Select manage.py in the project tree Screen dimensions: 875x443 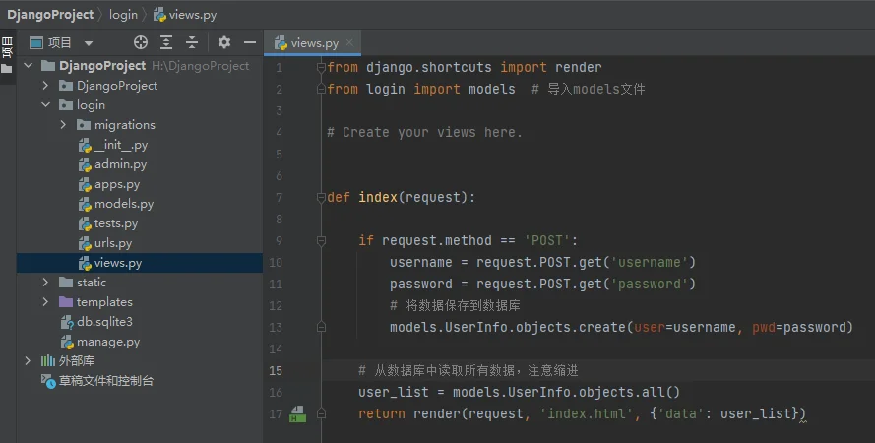pyautogui.click(x=140, y=342)
